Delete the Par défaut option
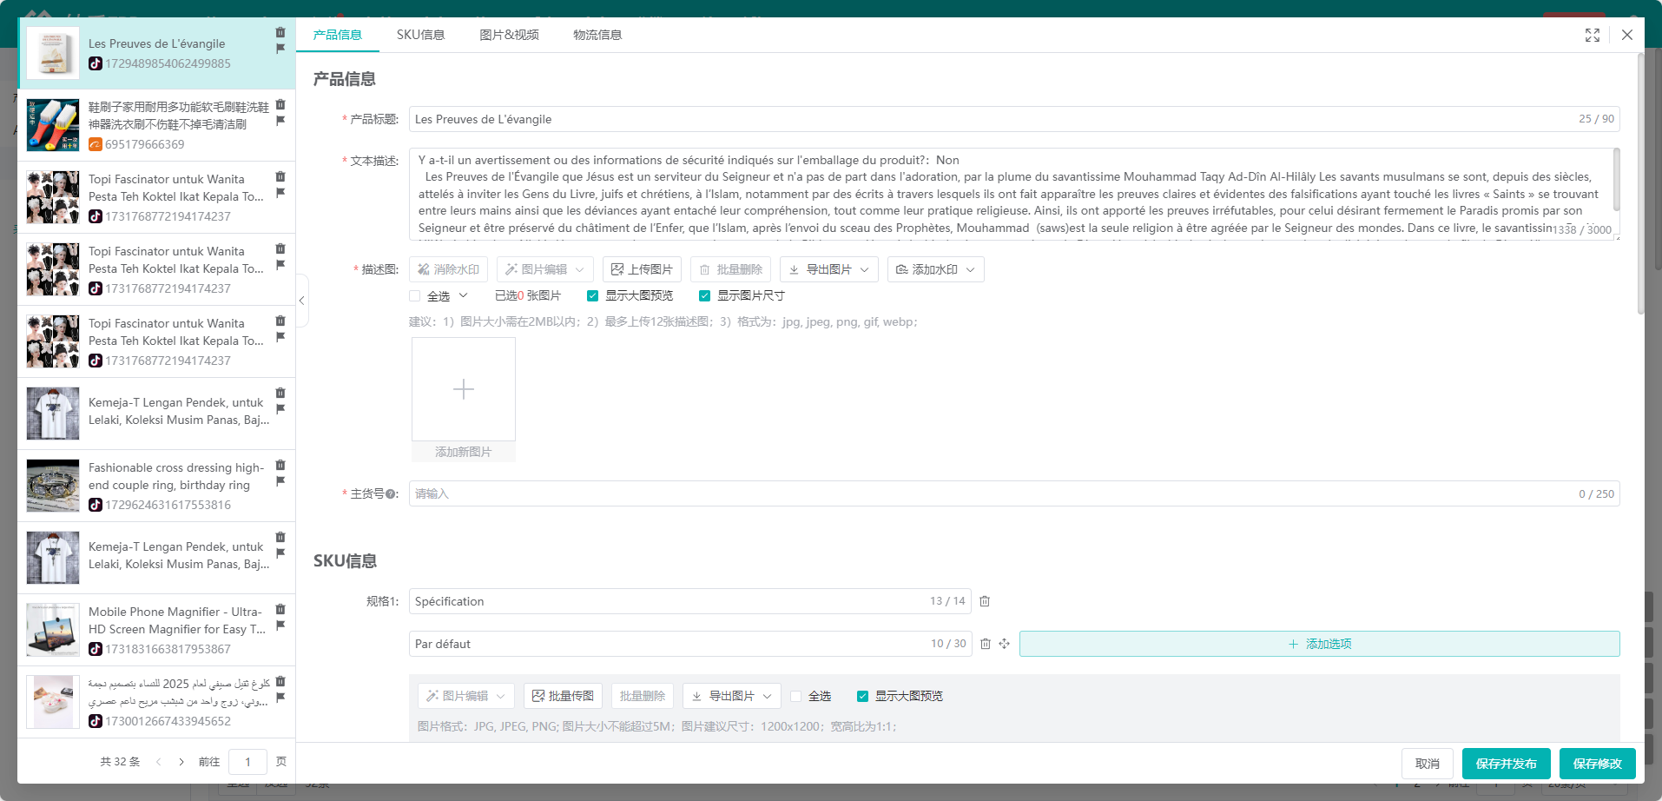Screen dimensions: 1662x801 click(x=986, y=644)
